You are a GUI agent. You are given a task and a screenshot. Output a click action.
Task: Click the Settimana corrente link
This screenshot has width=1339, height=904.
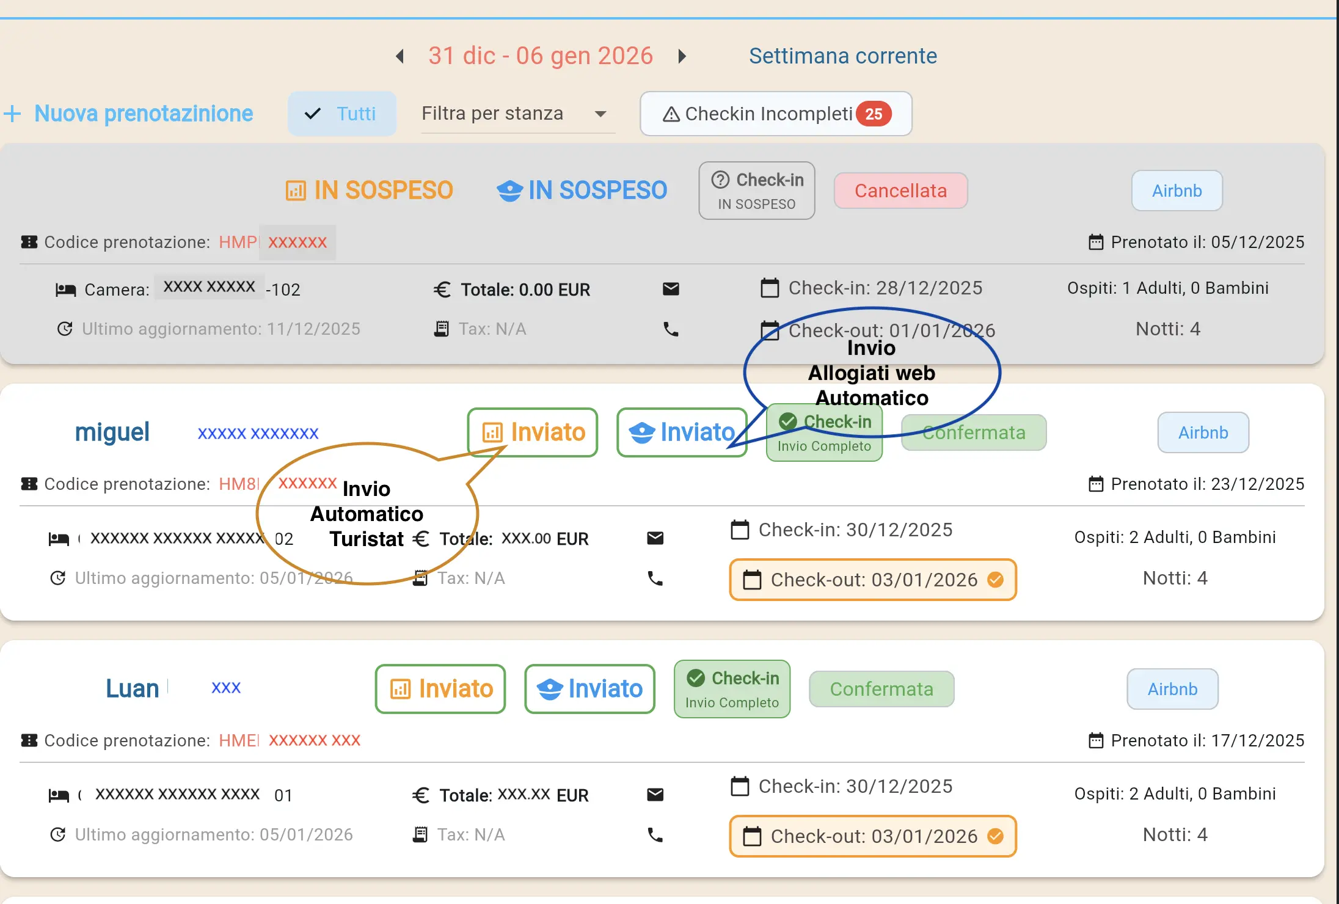tap(842, 56)
